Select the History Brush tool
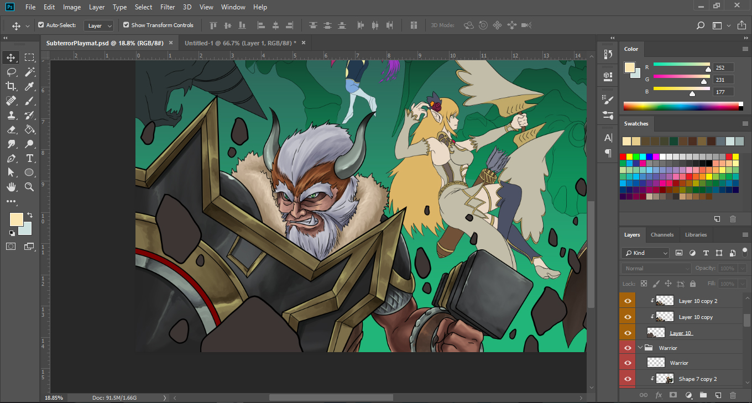Image resolution: width=752 pixels, height=403 pixels. pyautogui.click(x=30, y=115)
